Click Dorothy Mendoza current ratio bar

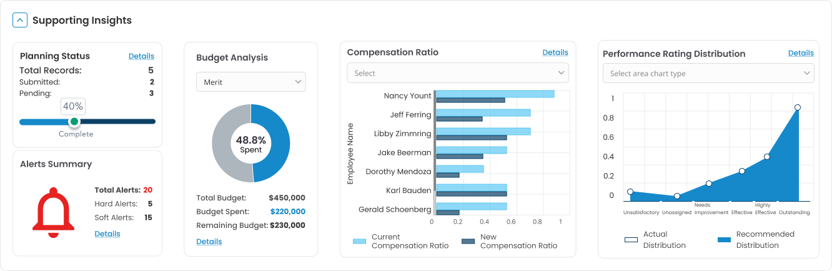(x=460, y=169)
